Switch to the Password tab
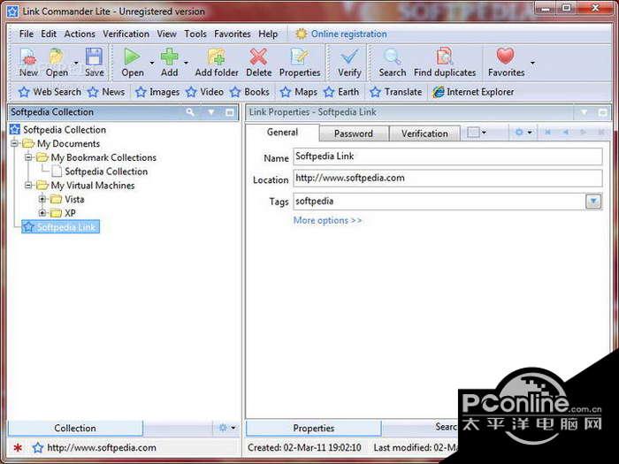Viewport: 619px width, 464px height. pos(354,133)
